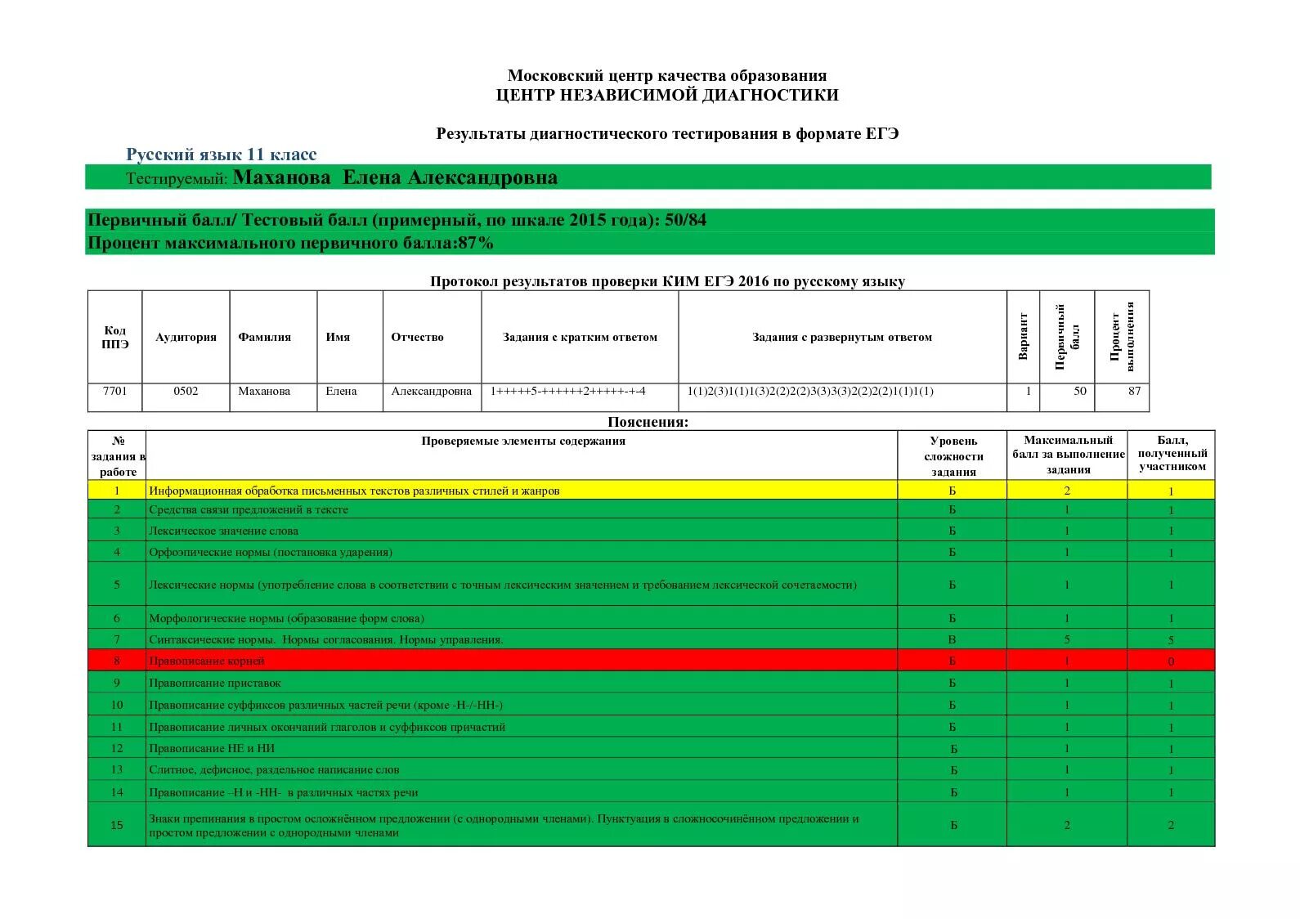1300x919 pixels.
Task: Select row 'Правописание -Н и -НН- в различных частях речи'
Action: pos(652,792)
